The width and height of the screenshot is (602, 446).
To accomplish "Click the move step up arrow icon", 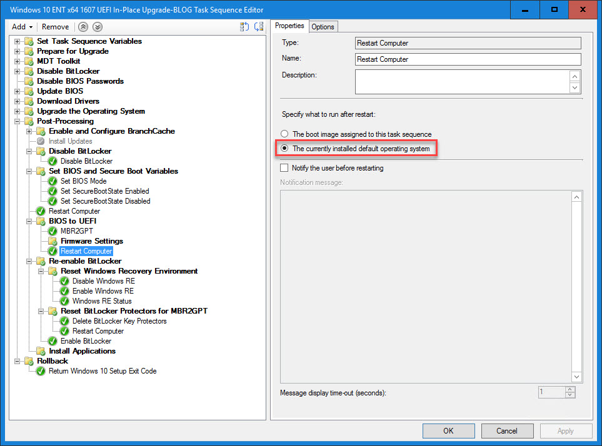I will [x=84, y=27].
